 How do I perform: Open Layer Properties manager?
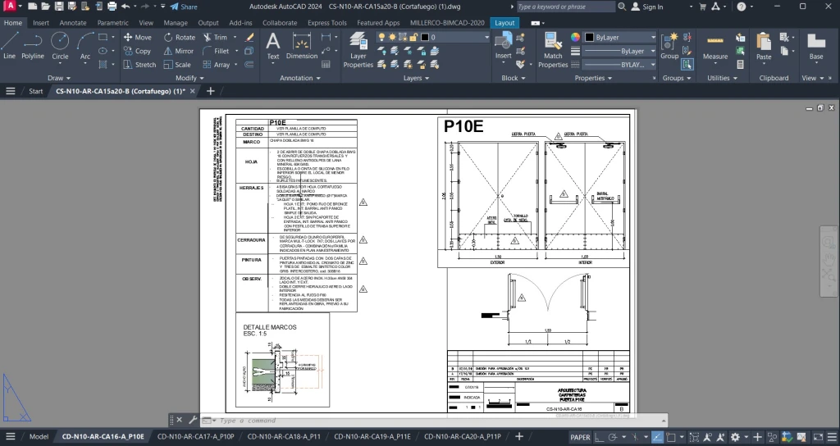358,49
